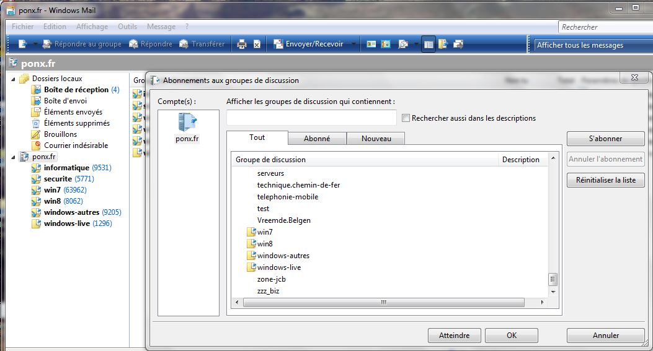653x351 pixels.
Task: Click Envoyer/Recevoir toolbar button
Action: (308, 44)
